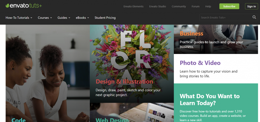Viewport: 260px width, 122px height.
Task: Click the Envato Tuts+ leaf logo
Action: pos(7,6)
